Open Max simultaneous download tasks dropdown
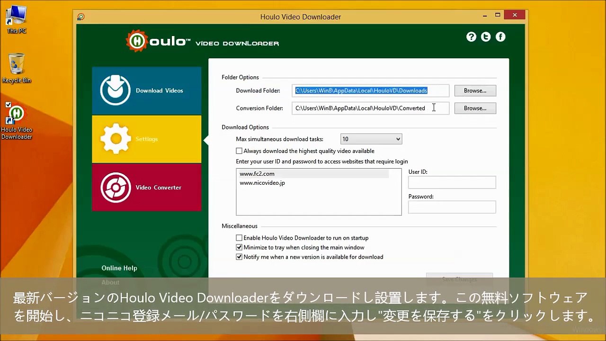Screen dimensions: 606x341 click(x=371, y=139)
